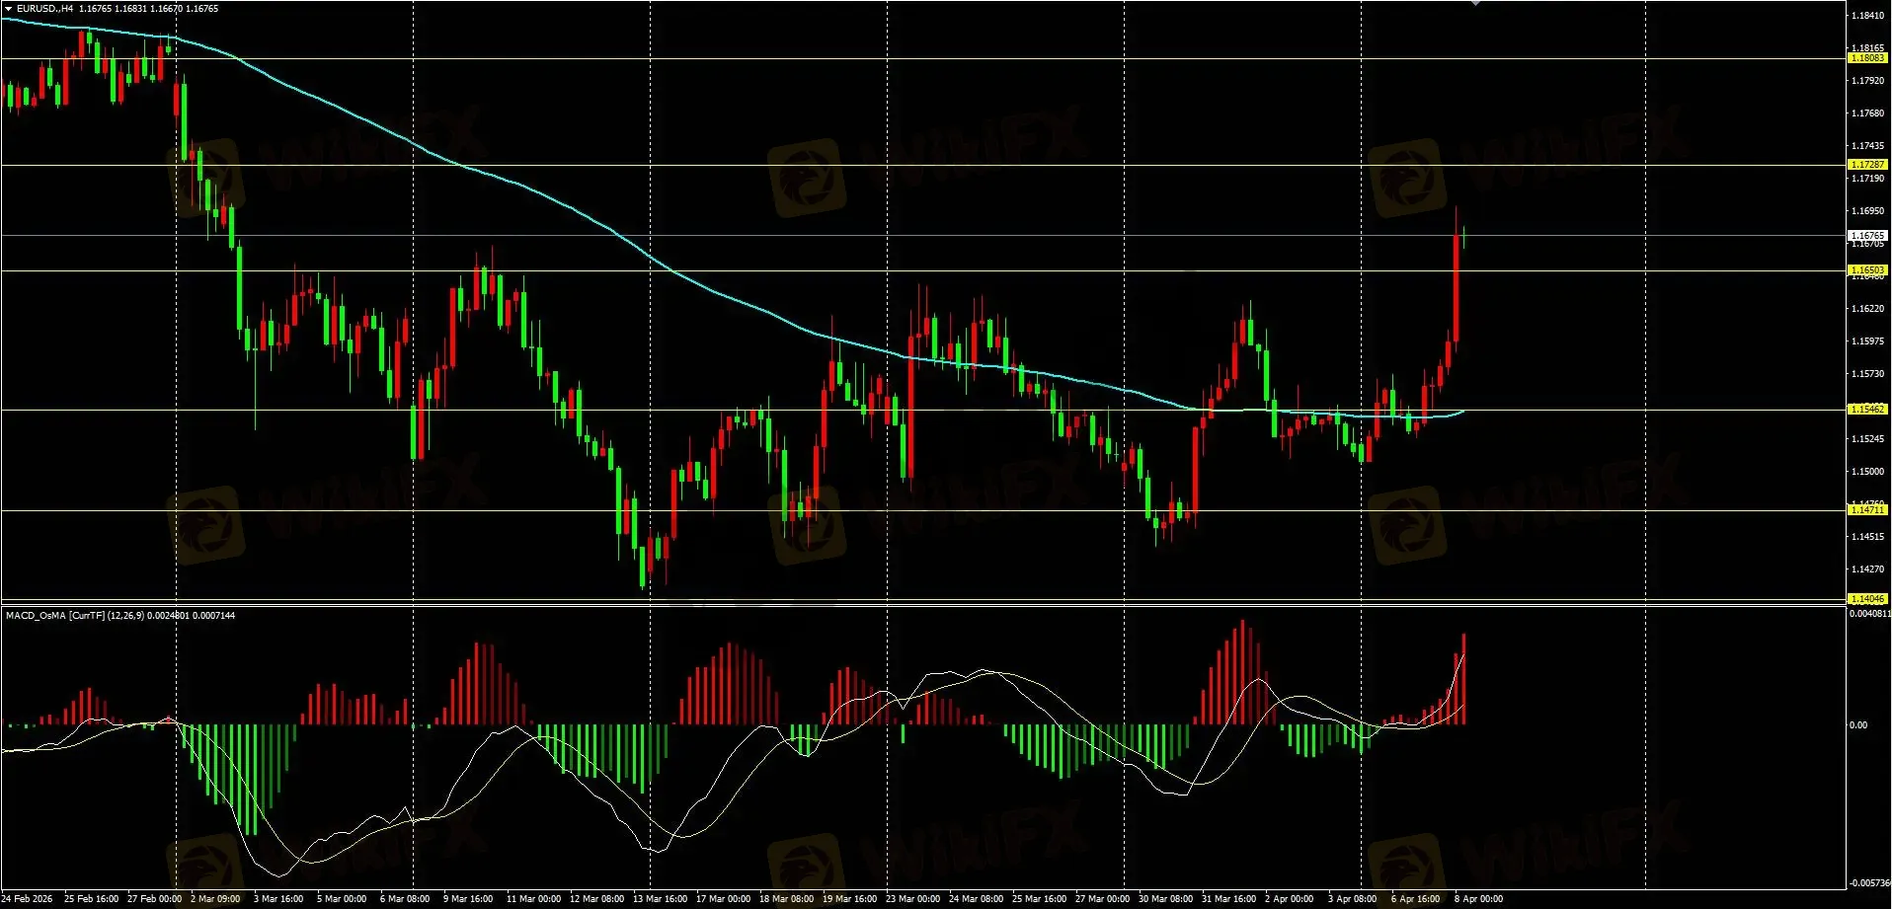Click the 1.18410 price scale value
Image resolution: width=1892 pixels, height=909 pixels.
pyautogui.click(x=1867, y=16)
